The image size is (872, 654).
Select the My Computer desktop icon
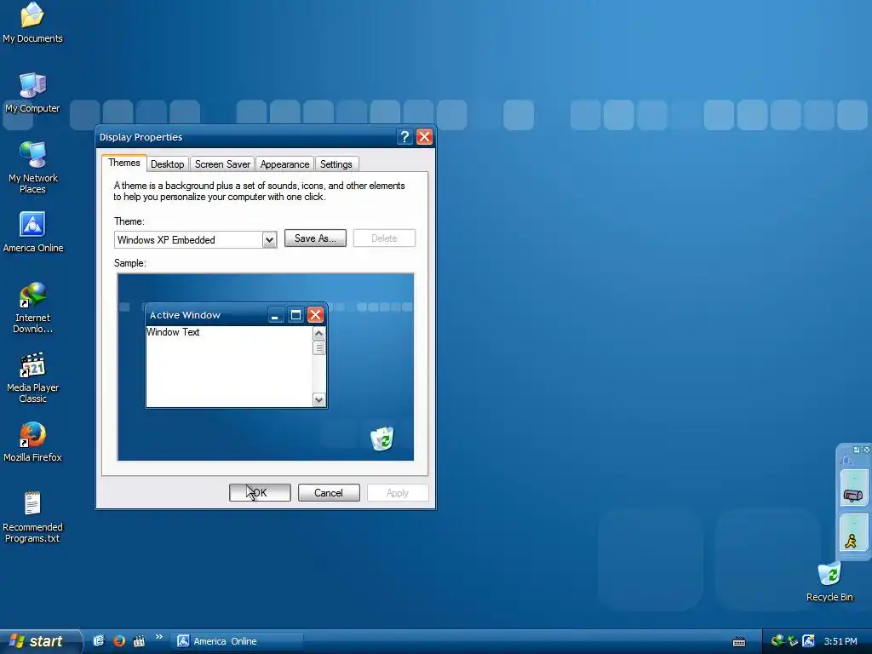pos(32,92)
